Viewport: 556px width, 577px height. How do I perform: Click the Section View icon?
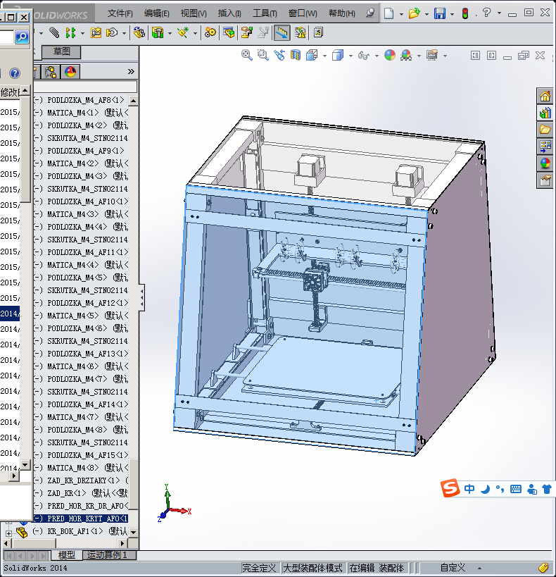click(x=296, y=55)
